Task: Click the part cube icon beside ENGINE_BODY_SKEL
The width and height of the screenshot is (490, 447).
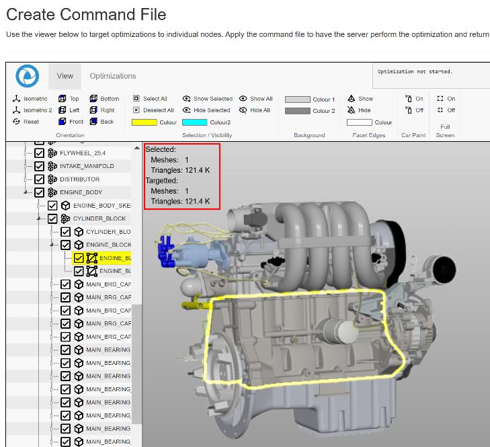Action: click(65, 206)
